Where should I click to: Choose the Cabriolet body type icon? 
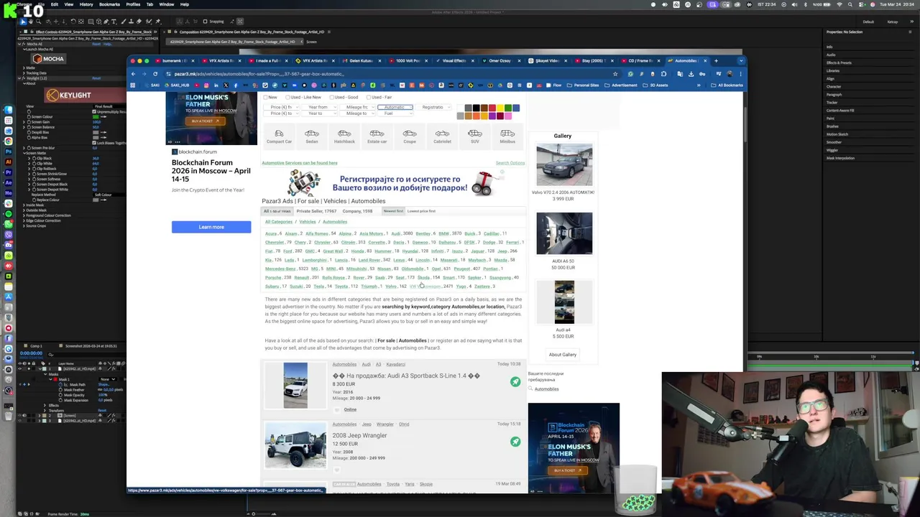pos(442,135)
